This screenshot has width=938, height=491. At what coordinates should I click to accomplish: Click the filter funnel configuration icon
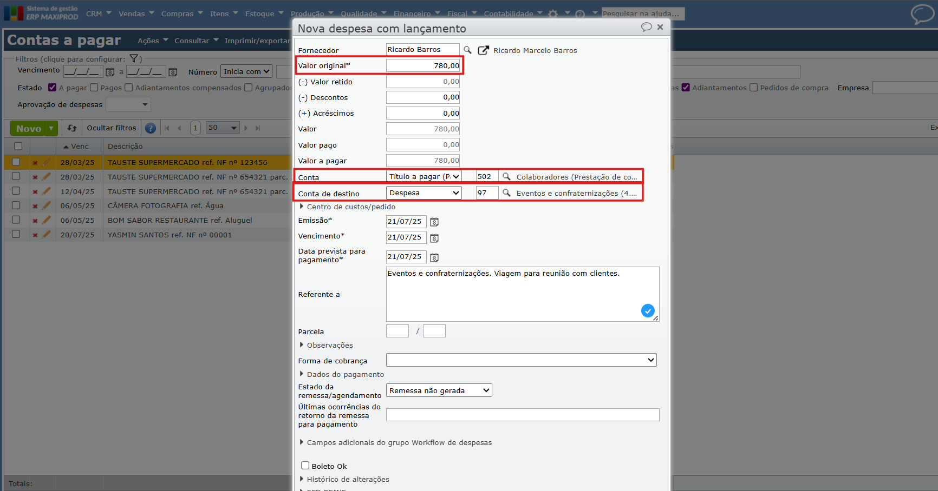point(134,58)
